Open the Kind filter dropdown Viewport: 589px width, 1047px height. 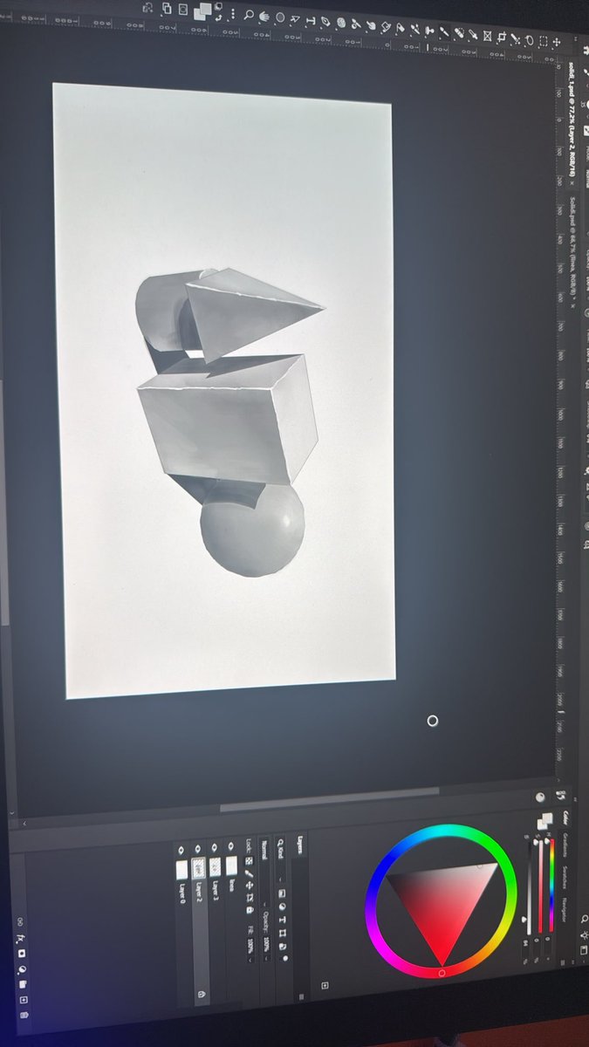pyautogui.click(x=281, y=859)
